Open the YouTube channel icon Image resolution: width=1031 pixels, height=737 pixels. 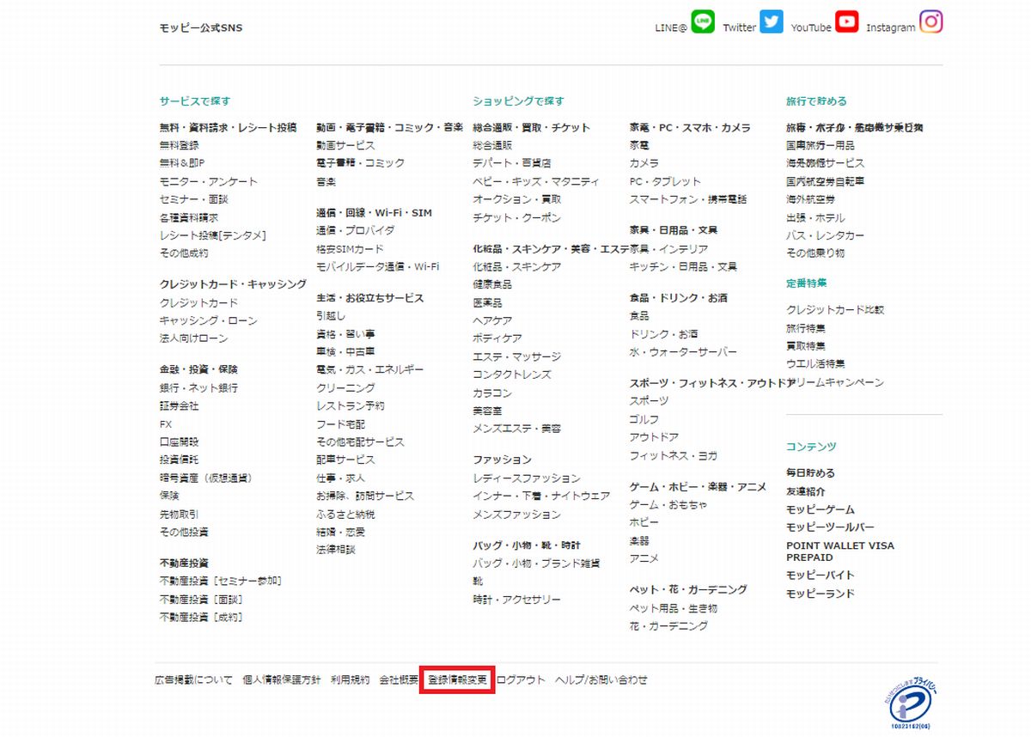coord(845,22)
